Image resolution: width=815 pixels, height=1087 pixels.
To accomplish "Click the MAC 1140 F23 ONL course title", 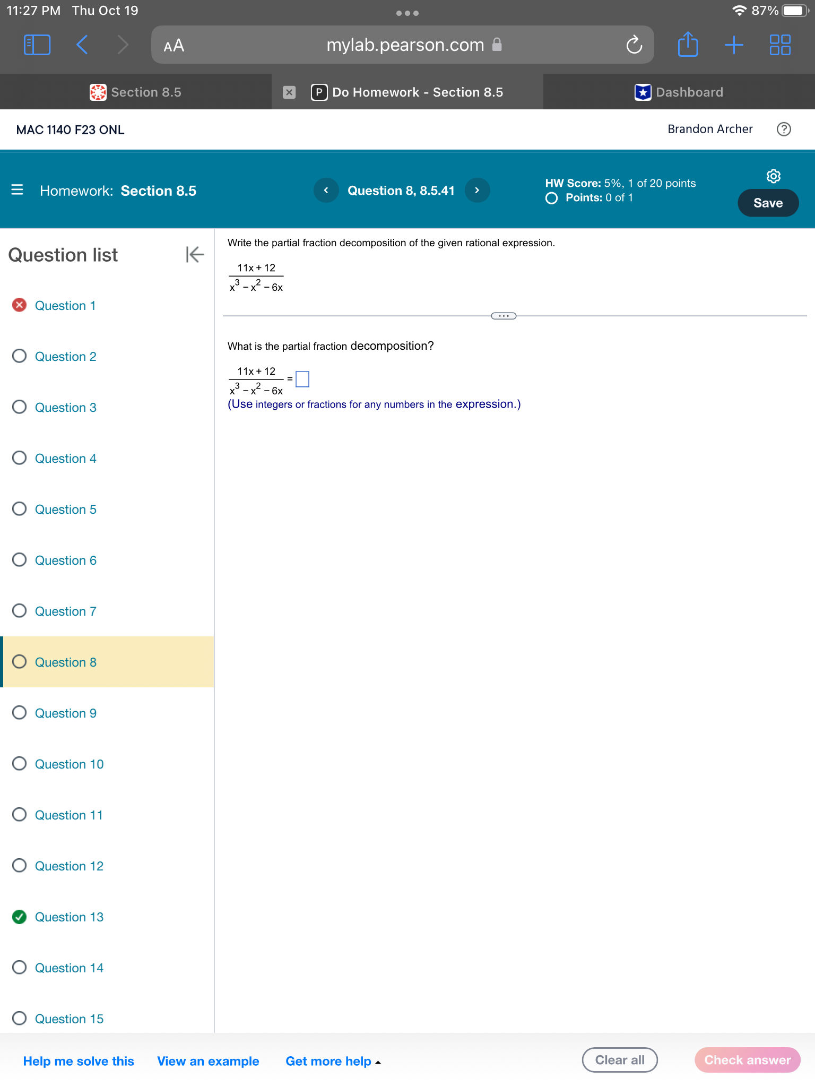I will click(71, 130).
